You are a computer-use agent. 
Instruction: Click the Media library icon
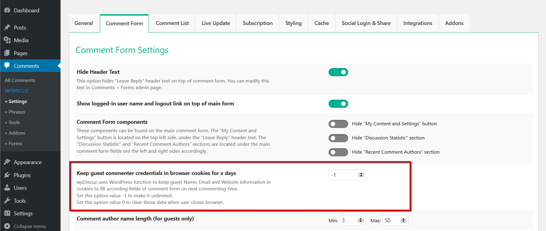[x=7, y=40]
